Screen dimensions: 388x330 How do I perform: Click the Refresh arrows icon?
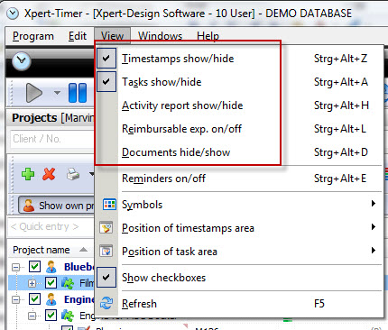(106, 303)
